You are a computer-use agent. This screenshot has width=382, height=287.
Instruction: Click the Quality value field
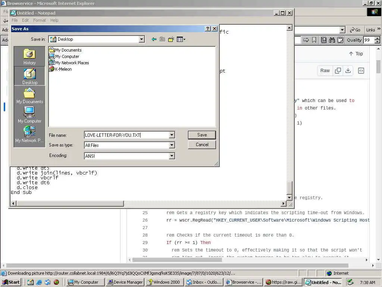(369, 40)
